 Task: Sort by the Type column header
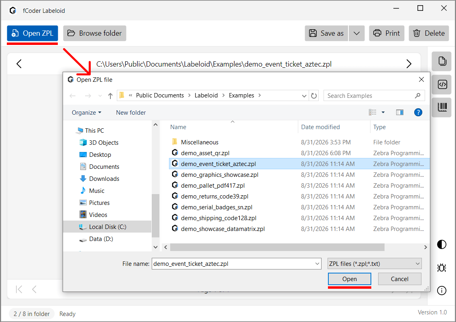coord(379,127)
